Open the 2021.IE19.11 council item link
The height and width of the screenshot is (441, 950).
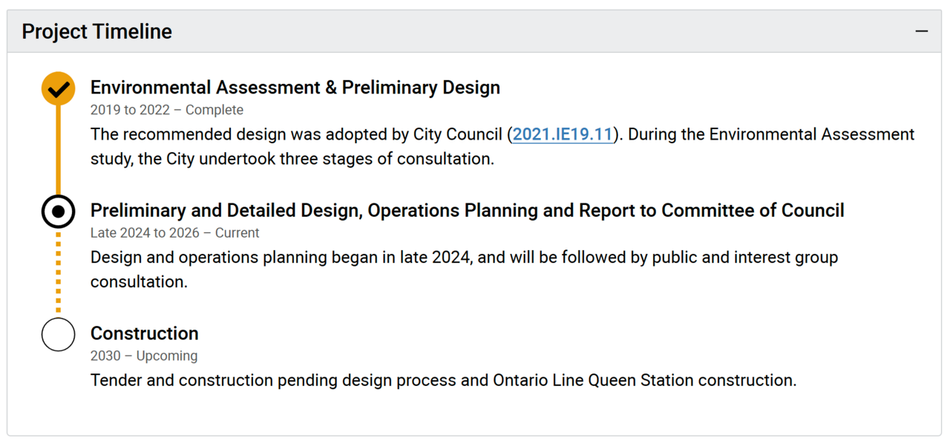pyautogui.click(x=563, y=134)
